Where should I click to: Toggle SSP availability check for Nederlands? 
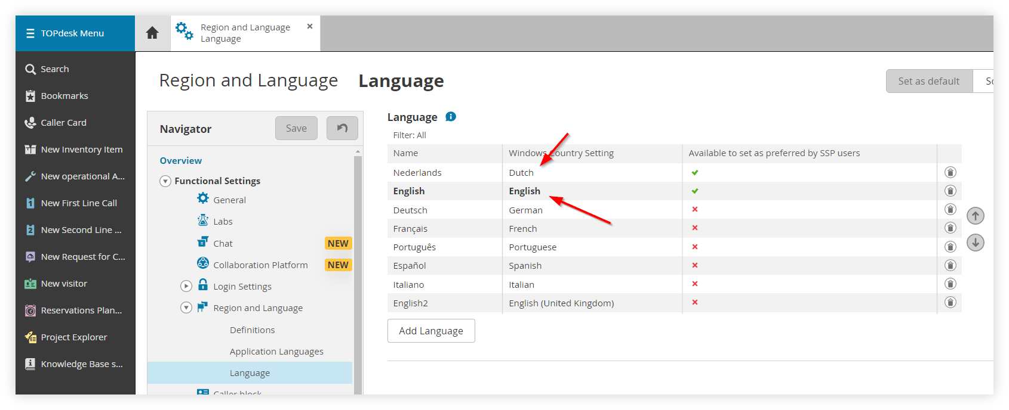click(x=695, y=172)
